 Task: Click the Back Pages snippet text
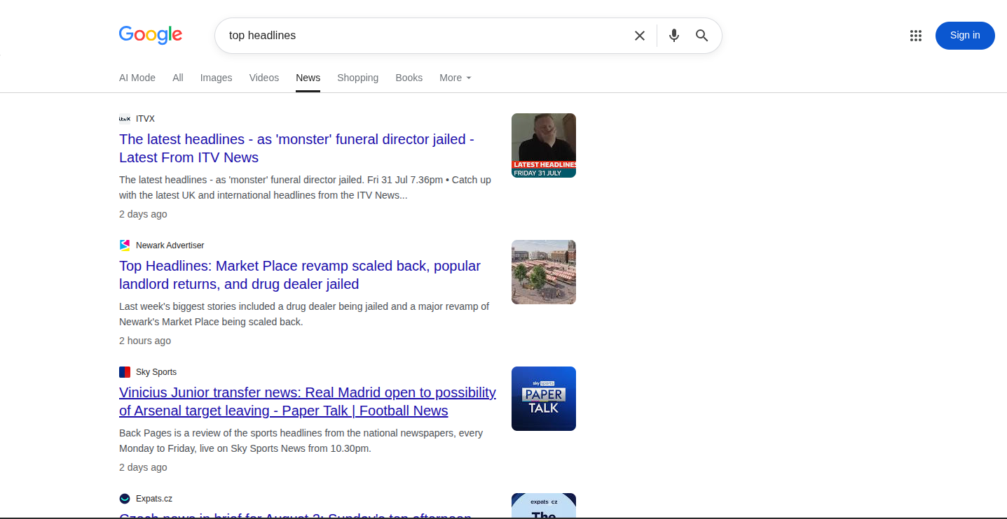click(301, 441)
